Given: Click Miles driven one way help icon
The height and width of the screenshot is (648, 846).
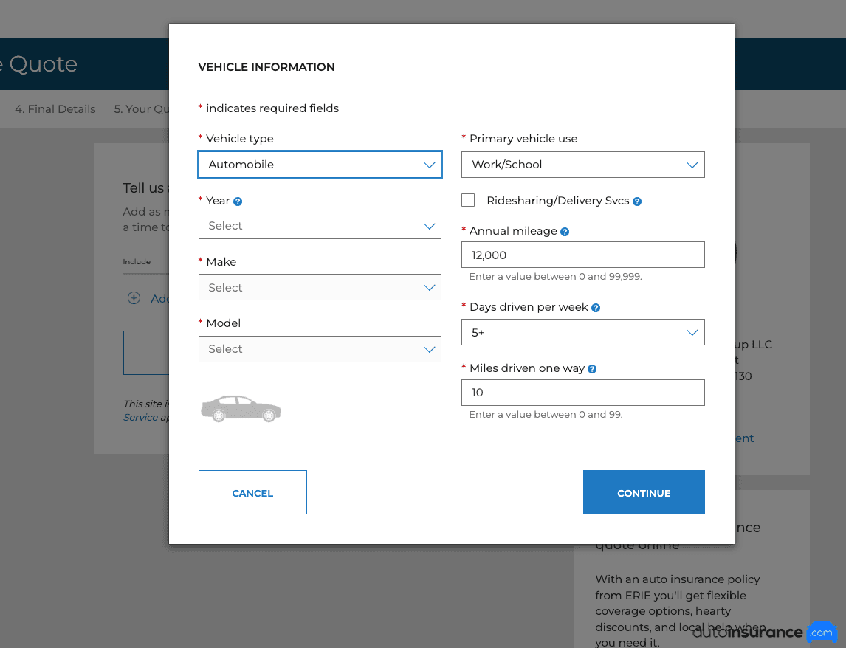Looking at the screenshot, I should tap(592, 369).
